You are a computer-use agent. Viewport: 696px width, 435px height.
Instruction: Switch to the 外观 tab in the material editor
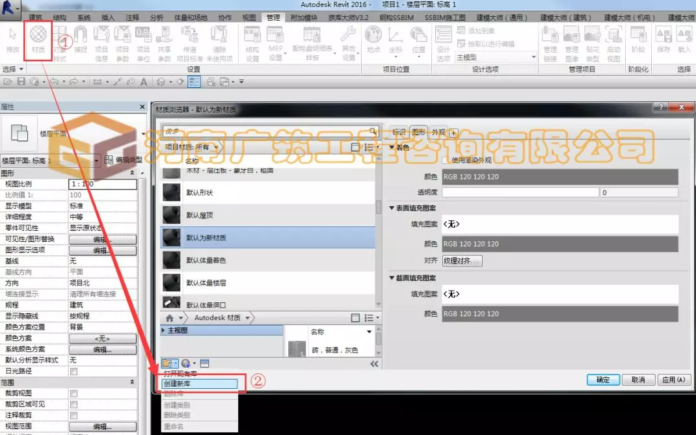pos(438,132)
